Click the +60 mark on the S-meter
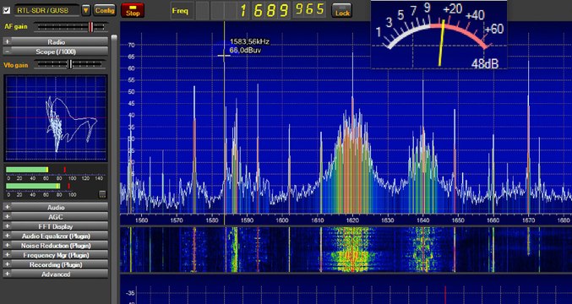572x304 pixels. (x=494, y=29)
